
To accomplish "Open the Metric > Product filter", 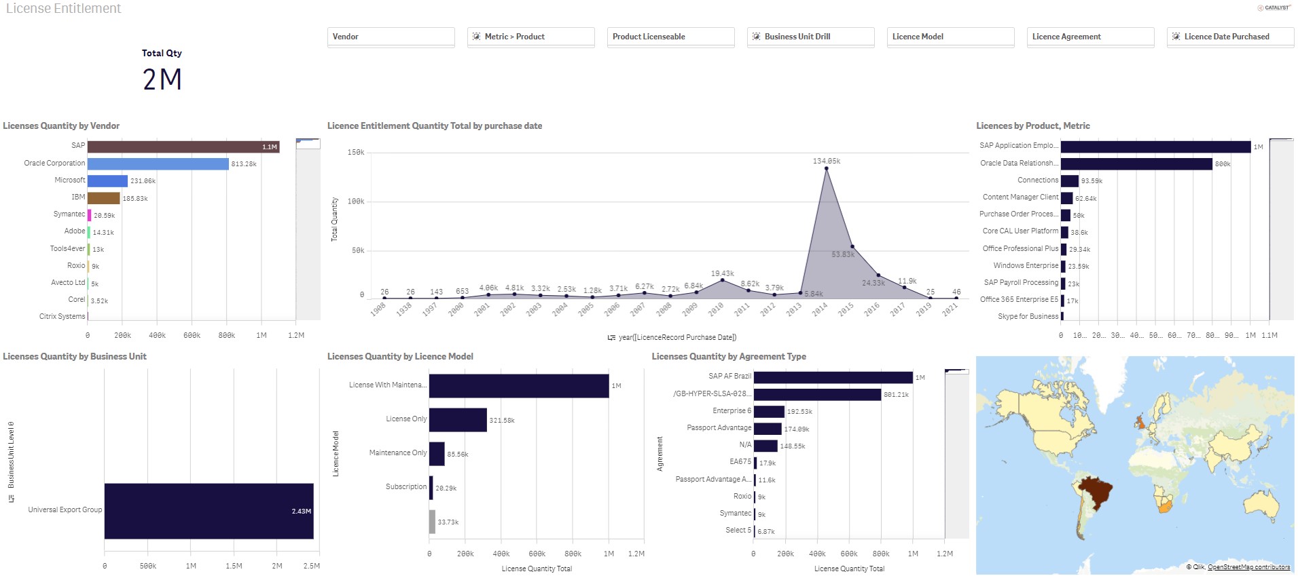I will click(531, 37).
